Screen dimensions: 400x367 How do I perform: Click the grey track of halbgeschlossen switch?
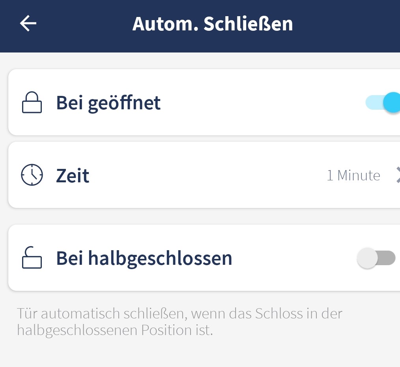[x=387, y=258]
